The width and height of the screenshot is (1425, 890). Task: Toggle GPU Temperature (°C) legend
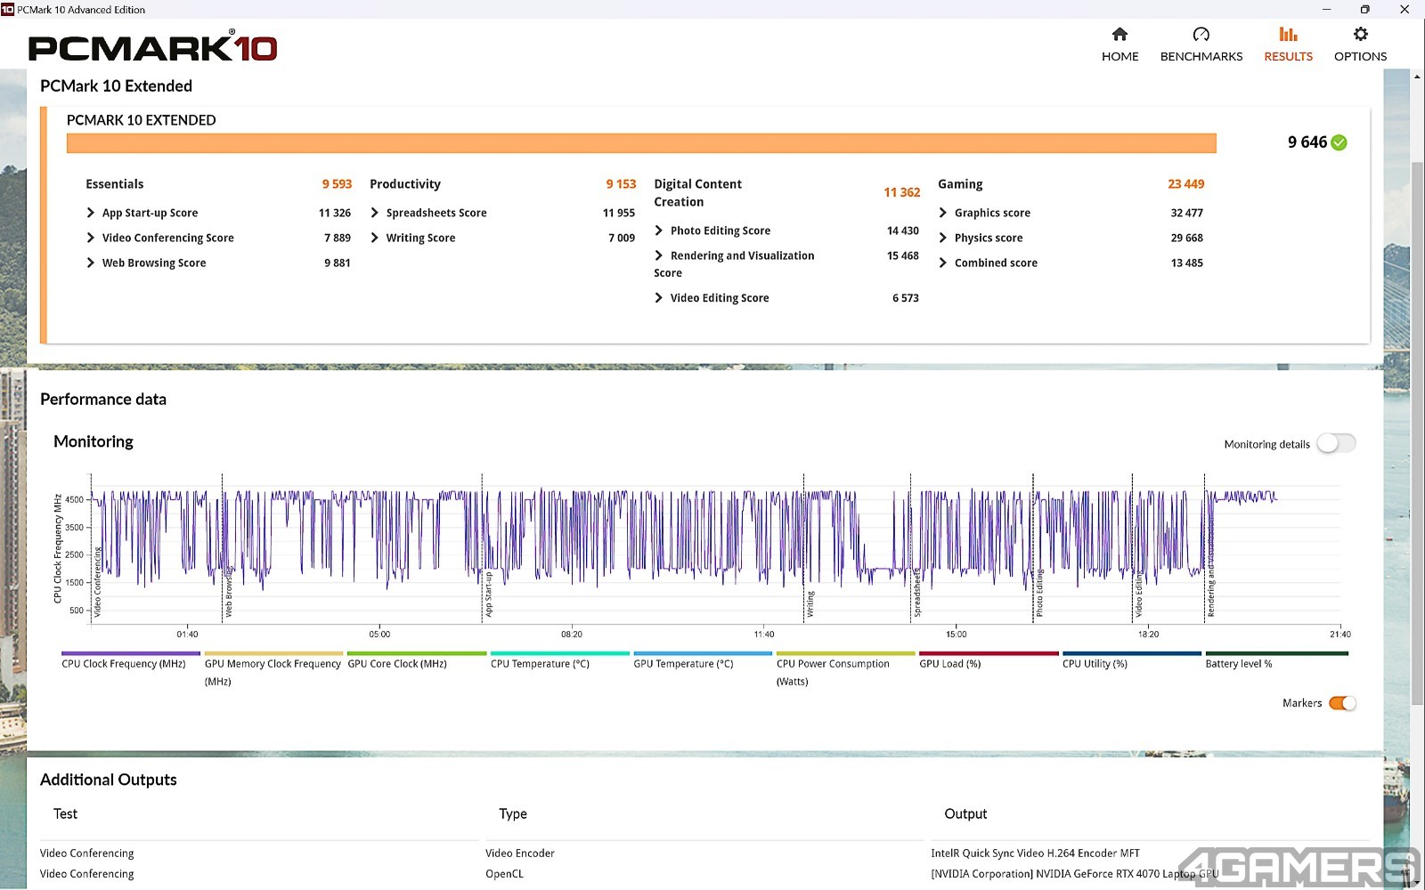point(702,660)
